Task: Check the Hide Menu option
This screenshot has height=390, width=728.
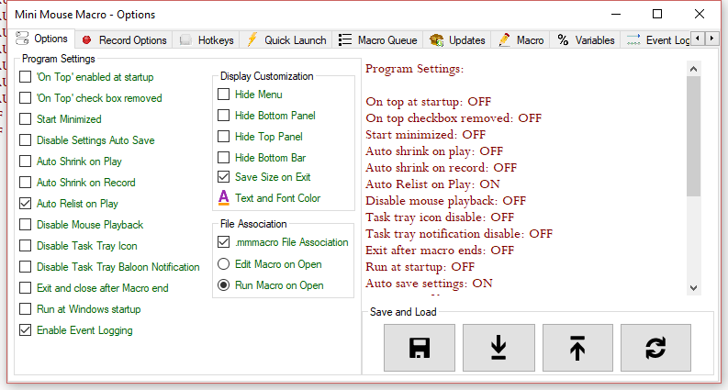Action: coord(223,95)
